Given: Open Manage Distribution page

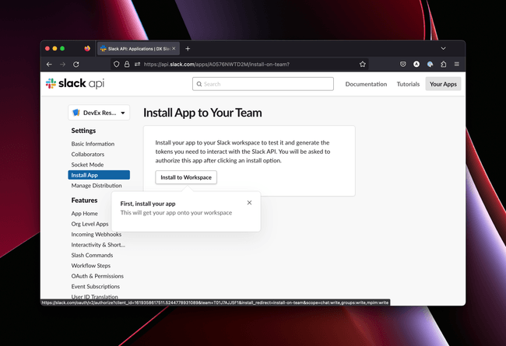Looking at the screenshot, I should (x=97, y=185).
